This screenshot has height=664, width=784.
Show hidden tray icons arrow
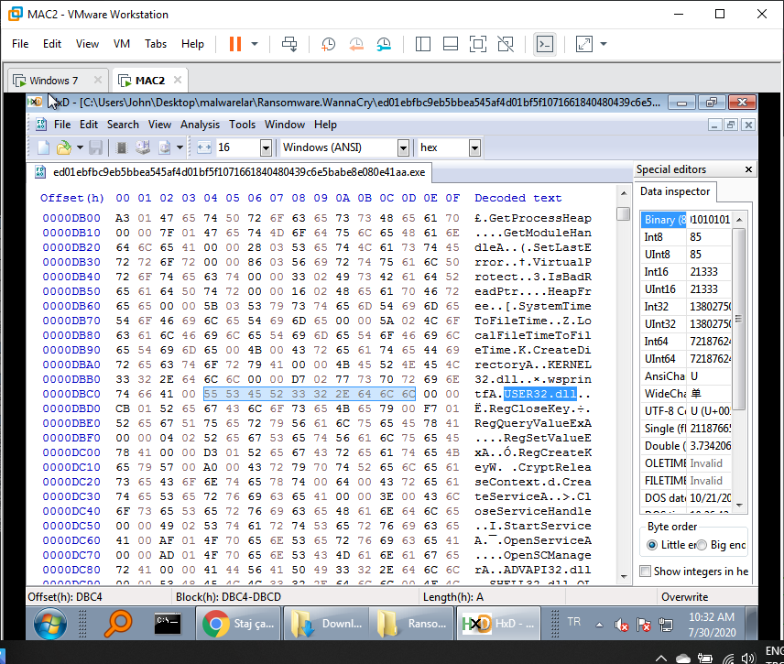[599, 625]
